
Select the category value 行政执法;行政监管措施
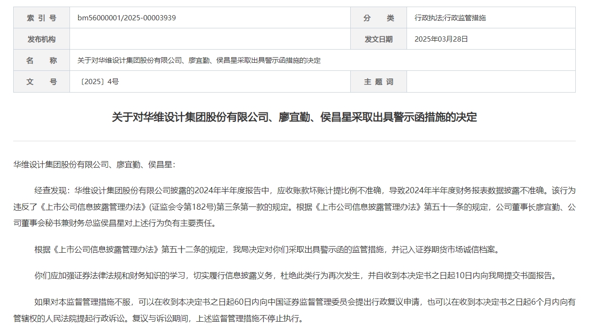(x=450, y=18)
